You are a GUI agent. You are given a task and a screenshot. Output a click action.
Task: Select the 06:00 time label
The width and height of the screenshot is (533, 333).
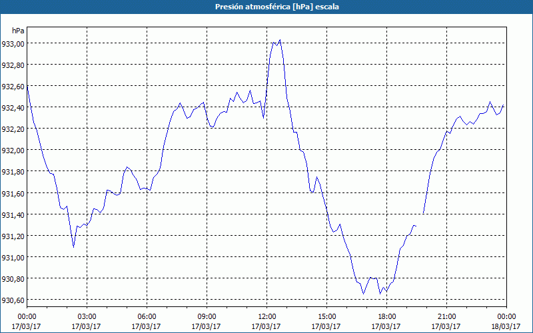click(147, 317)
